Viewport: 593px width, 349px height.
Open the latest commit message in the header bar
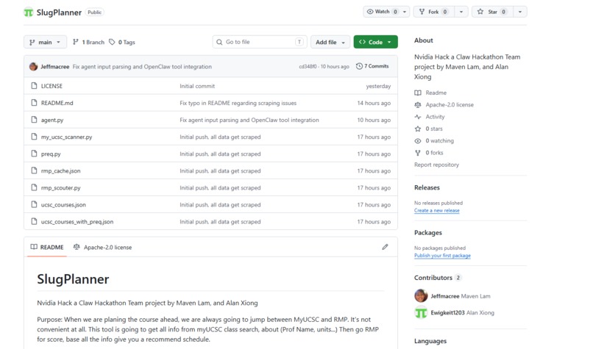click(142, 66)
